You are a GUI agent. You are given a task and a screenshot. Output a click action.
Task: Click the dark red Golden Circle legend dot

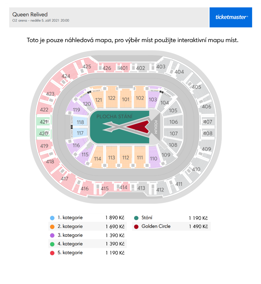[136, 227]
